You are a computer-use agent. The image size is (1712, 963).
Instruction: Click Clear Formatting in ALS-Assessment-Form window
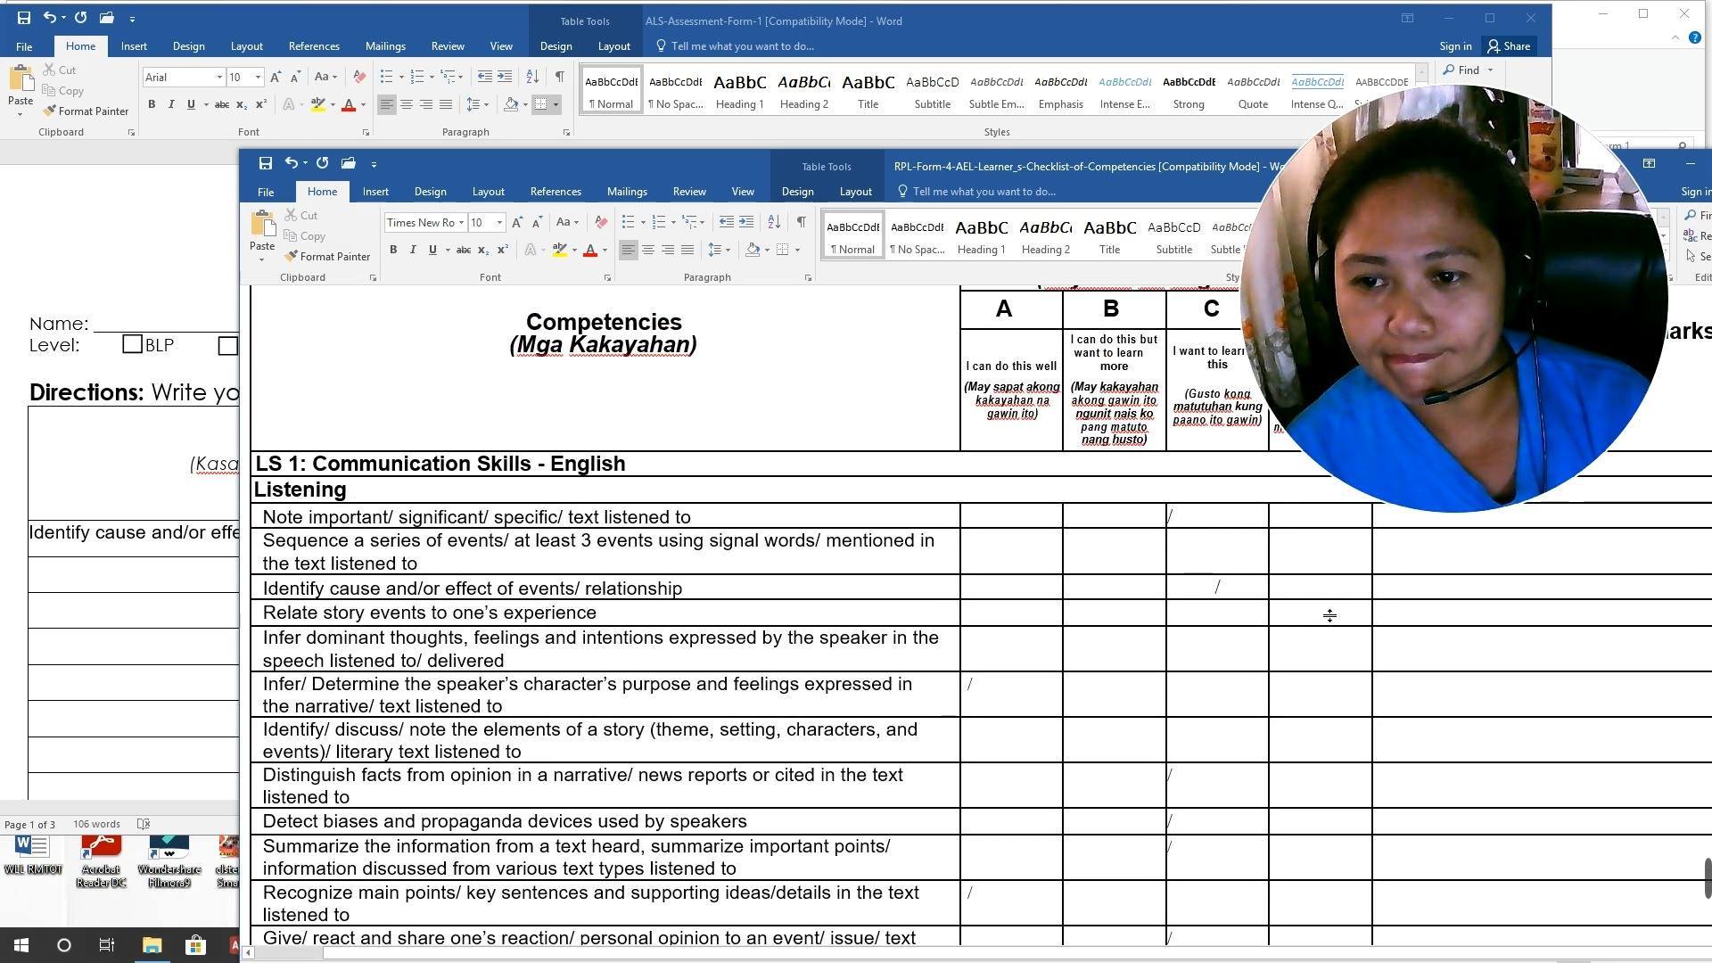click(x=359, y=77)
